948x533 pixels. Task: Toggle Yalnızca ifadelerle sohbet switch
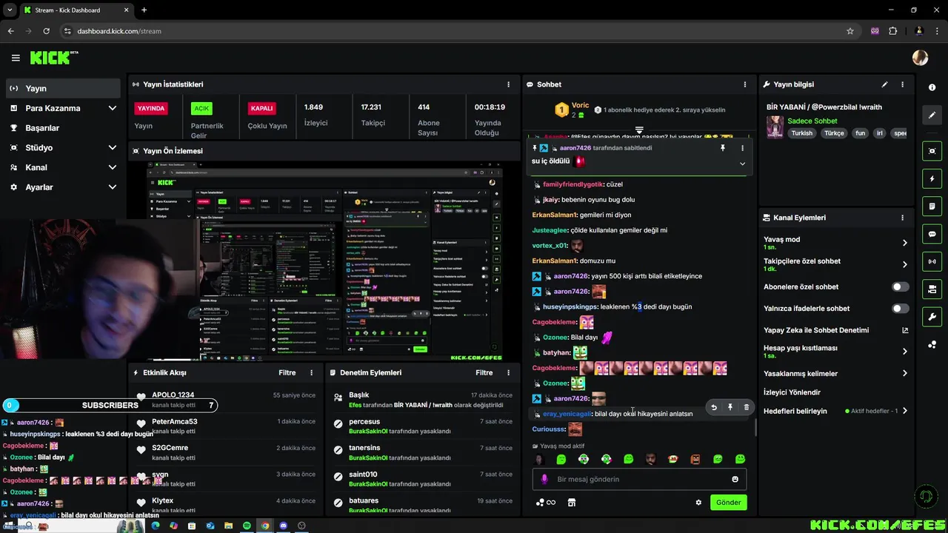900,308
